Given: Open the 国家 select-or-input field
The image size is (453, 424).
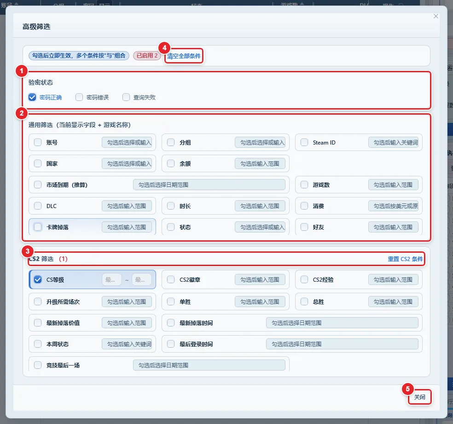Looking at the screenshot, I should pyautogui.click(x=127, y=163).
